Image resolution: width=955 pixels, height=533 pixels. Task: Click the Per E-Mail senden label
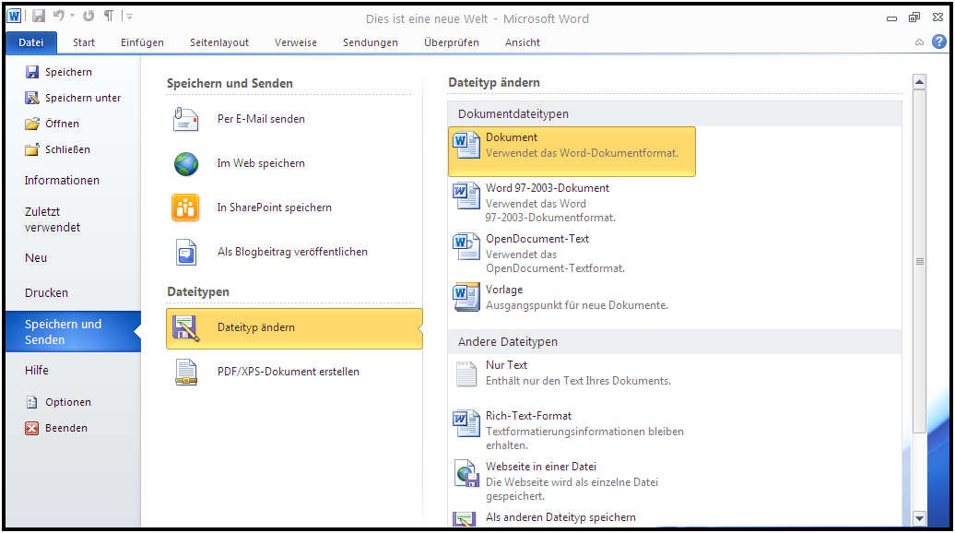pyautogui.click(x=261, y=119)
